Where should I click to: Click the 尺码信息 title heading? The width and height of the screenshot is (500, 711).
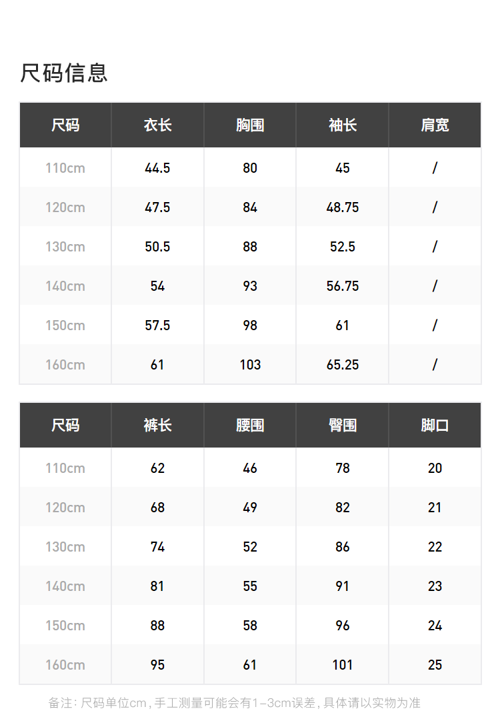[x=64, y=73]
